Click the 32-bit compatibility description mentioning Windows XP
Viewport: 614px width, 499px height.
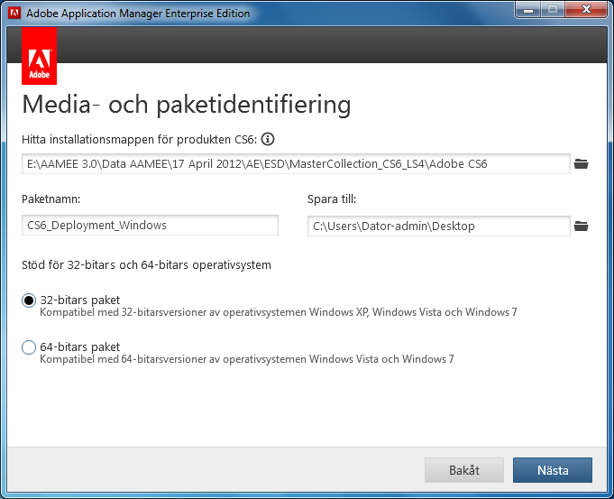coord(279,312)
